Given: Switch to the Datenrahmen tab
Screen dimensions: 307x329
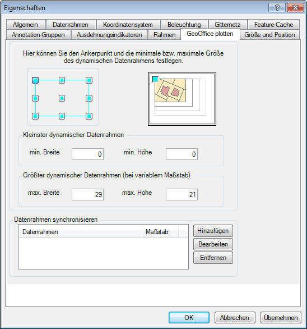Looking at the screenshot, I should pyautogui.click(x=71, y=25).
